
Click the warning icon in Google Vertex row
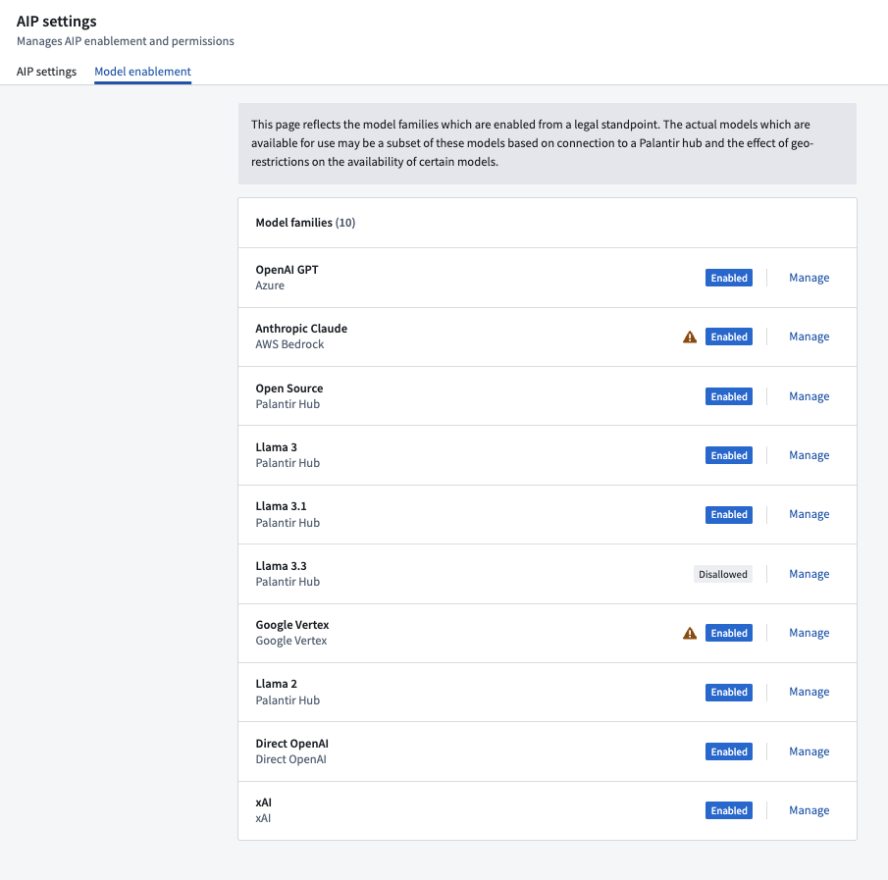click(689, 633)
